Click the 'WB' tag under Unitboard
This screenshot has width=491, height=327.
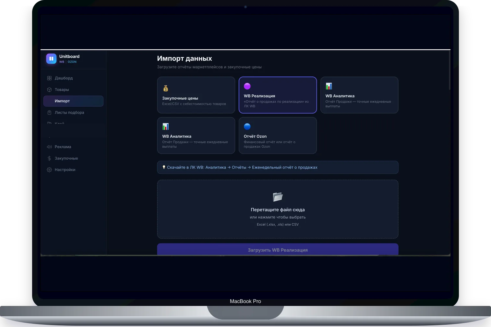click(x=62, y=62)
